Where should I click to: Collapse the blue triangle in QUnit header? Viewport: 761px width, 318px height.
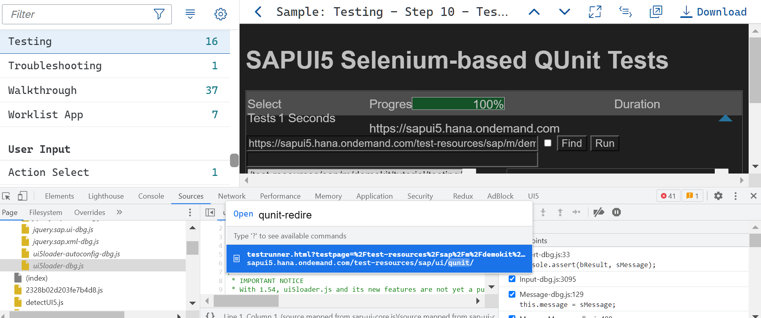coord(726,118)
